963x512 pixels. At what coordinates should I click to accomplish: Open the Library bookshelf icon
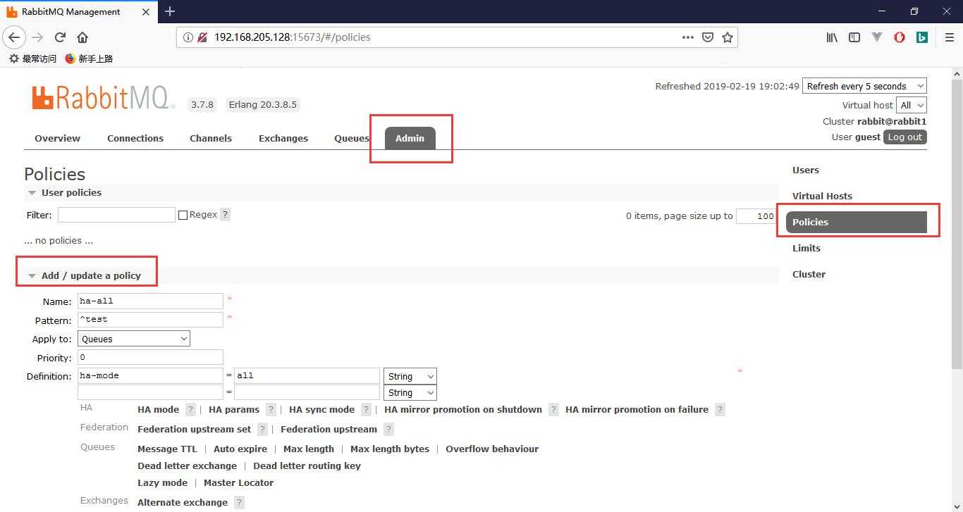click(x=832, y=37)
